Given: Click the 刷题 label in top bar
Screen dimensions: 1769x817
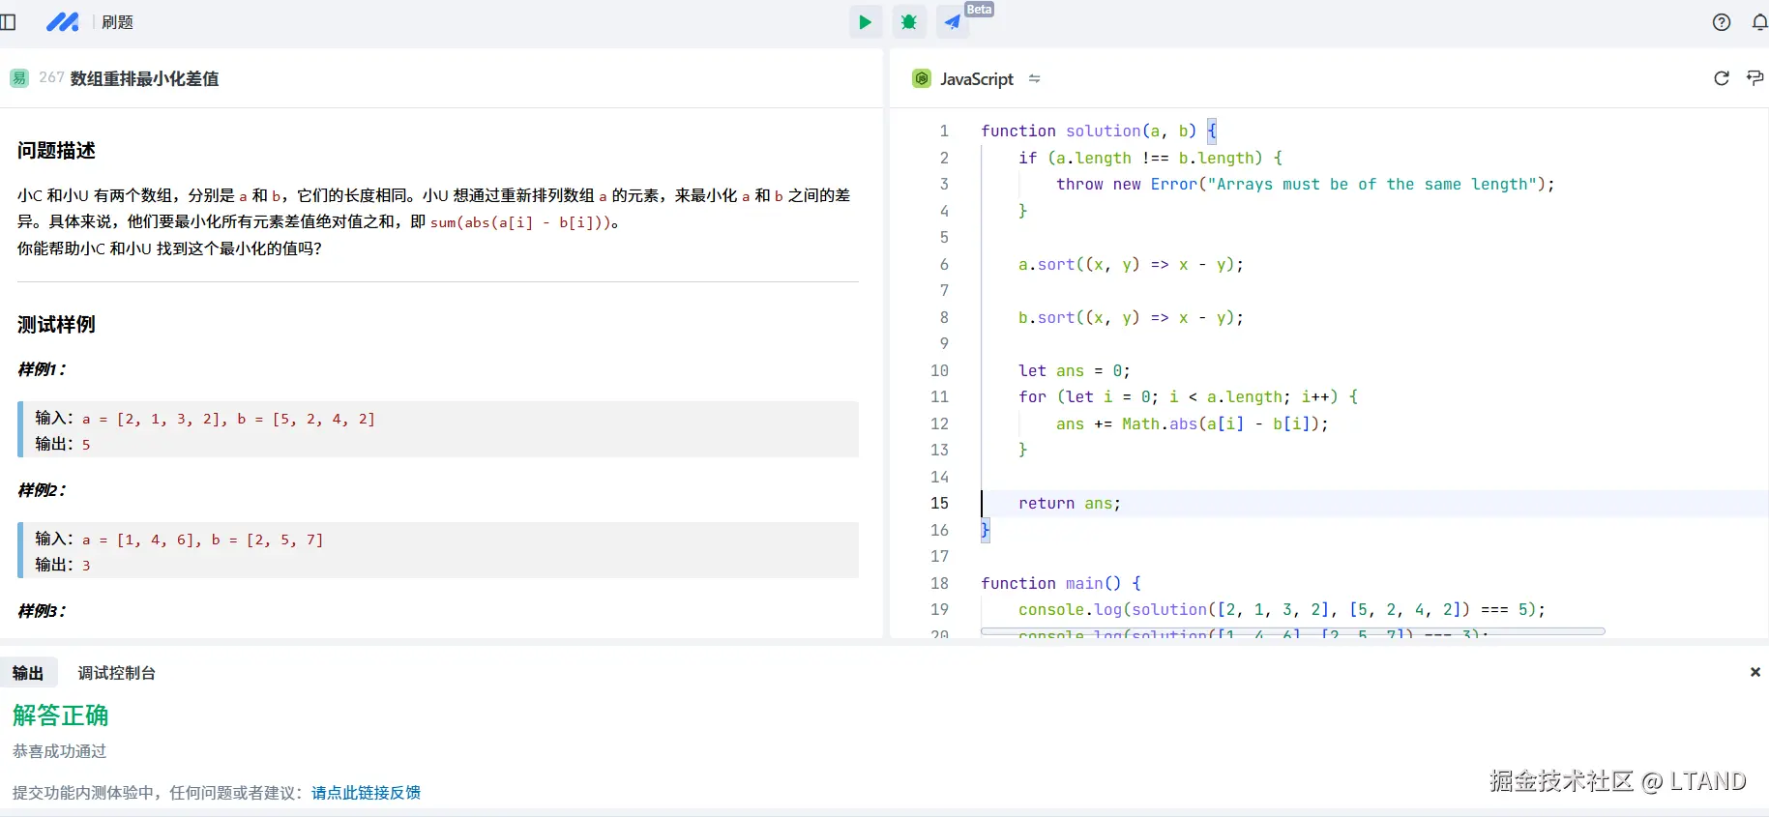Looking at the screenshot, I should [x=117, y=22].
